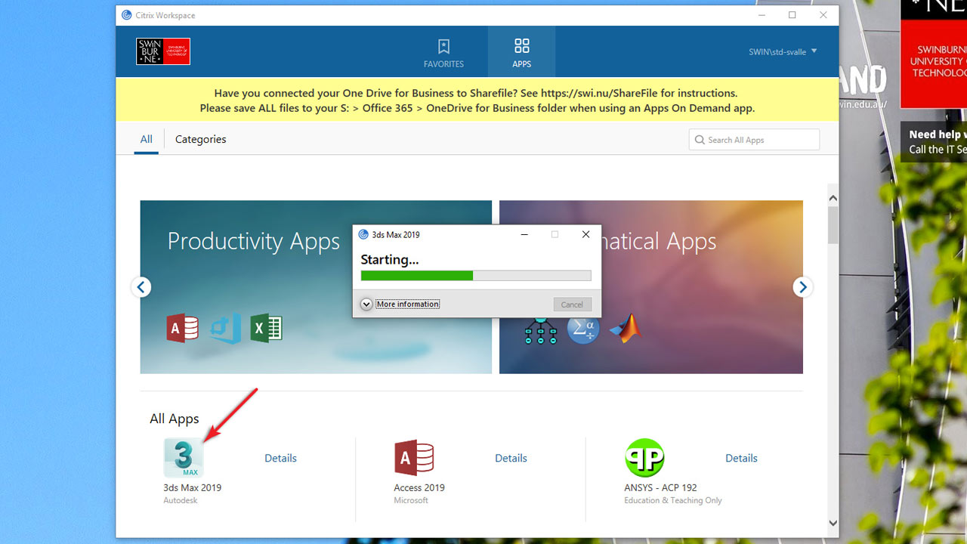
Task: Go to next carousel slide arrow
Action: pyautogui.click(x=802, y=287)
